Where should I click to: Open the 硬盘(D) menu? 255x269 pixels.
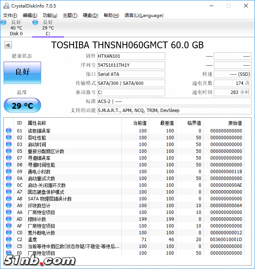pyautogui.click(x=90, y=15)
